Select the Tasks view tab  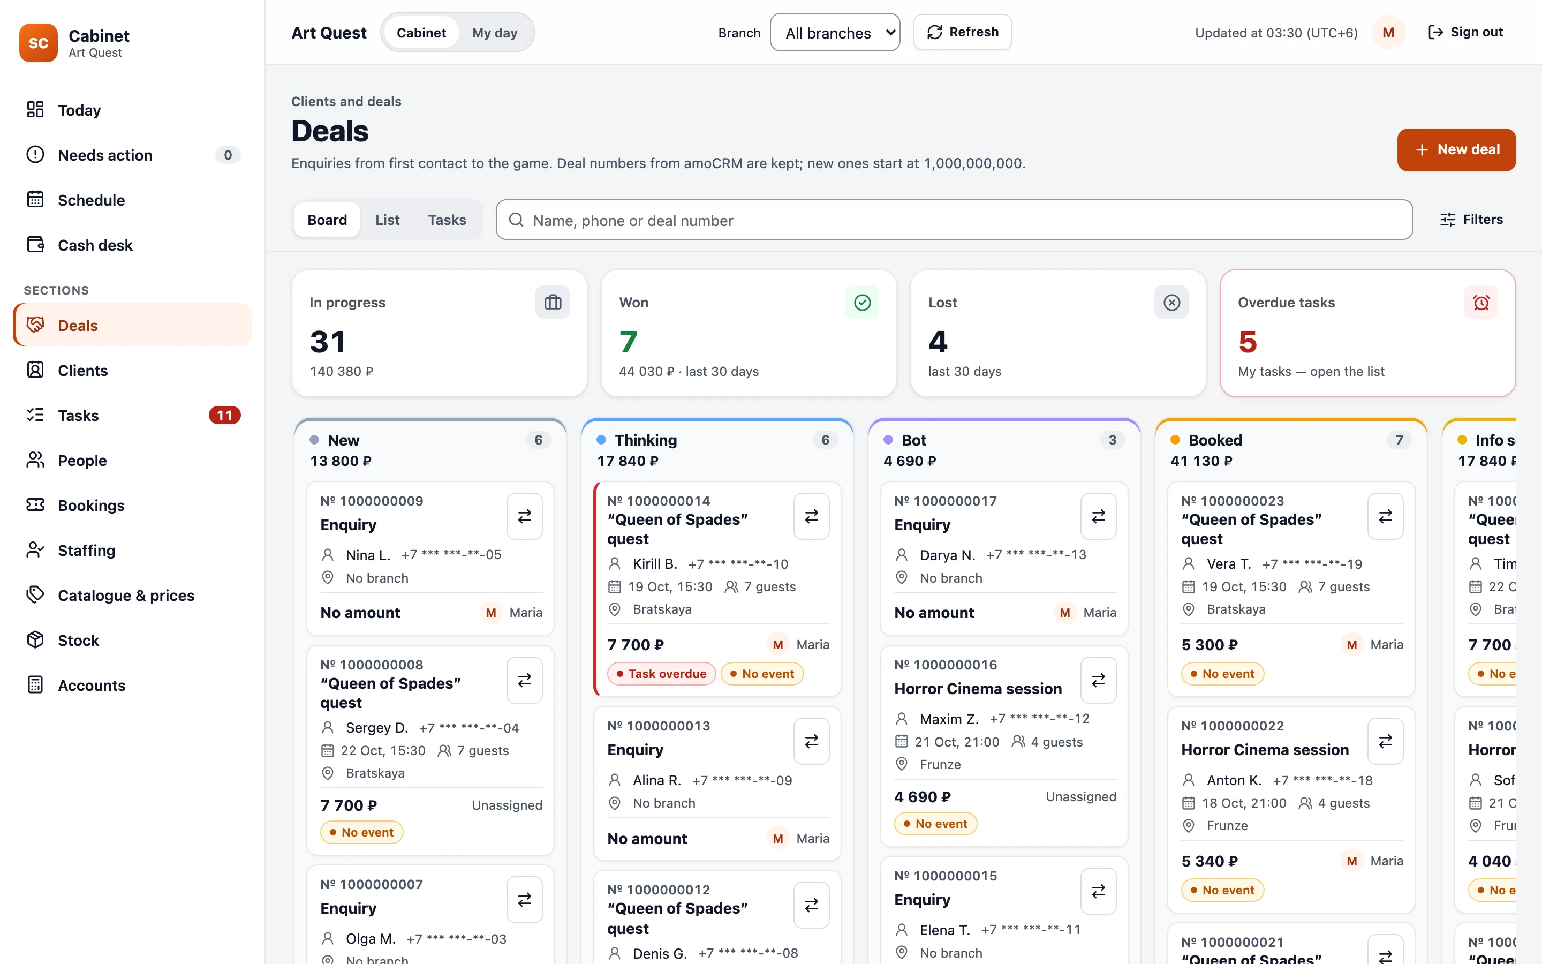[x=447, y=220]
